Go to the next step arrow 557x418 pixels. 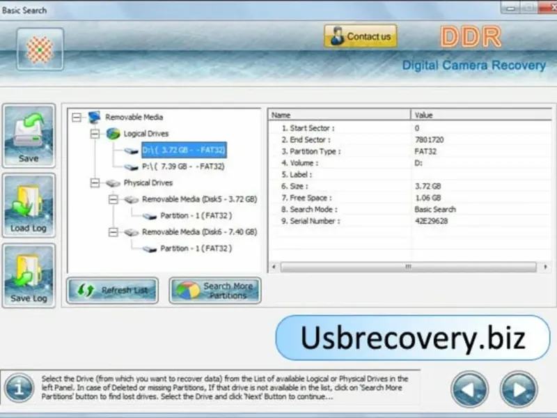tap(519, 389)
